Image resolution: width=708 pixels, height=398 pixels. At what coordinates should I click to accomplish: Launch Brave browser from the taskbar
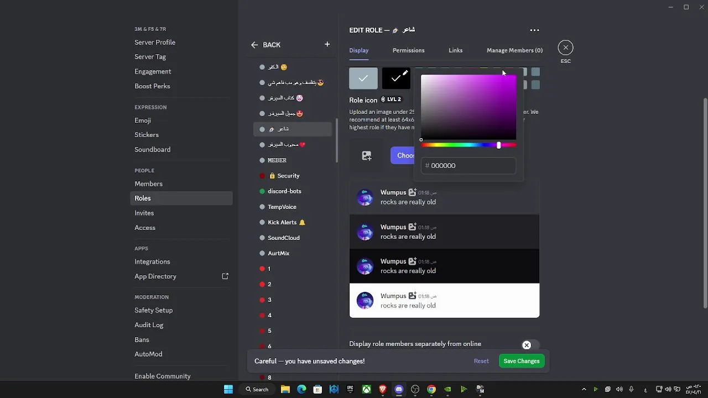pos(383,389)
